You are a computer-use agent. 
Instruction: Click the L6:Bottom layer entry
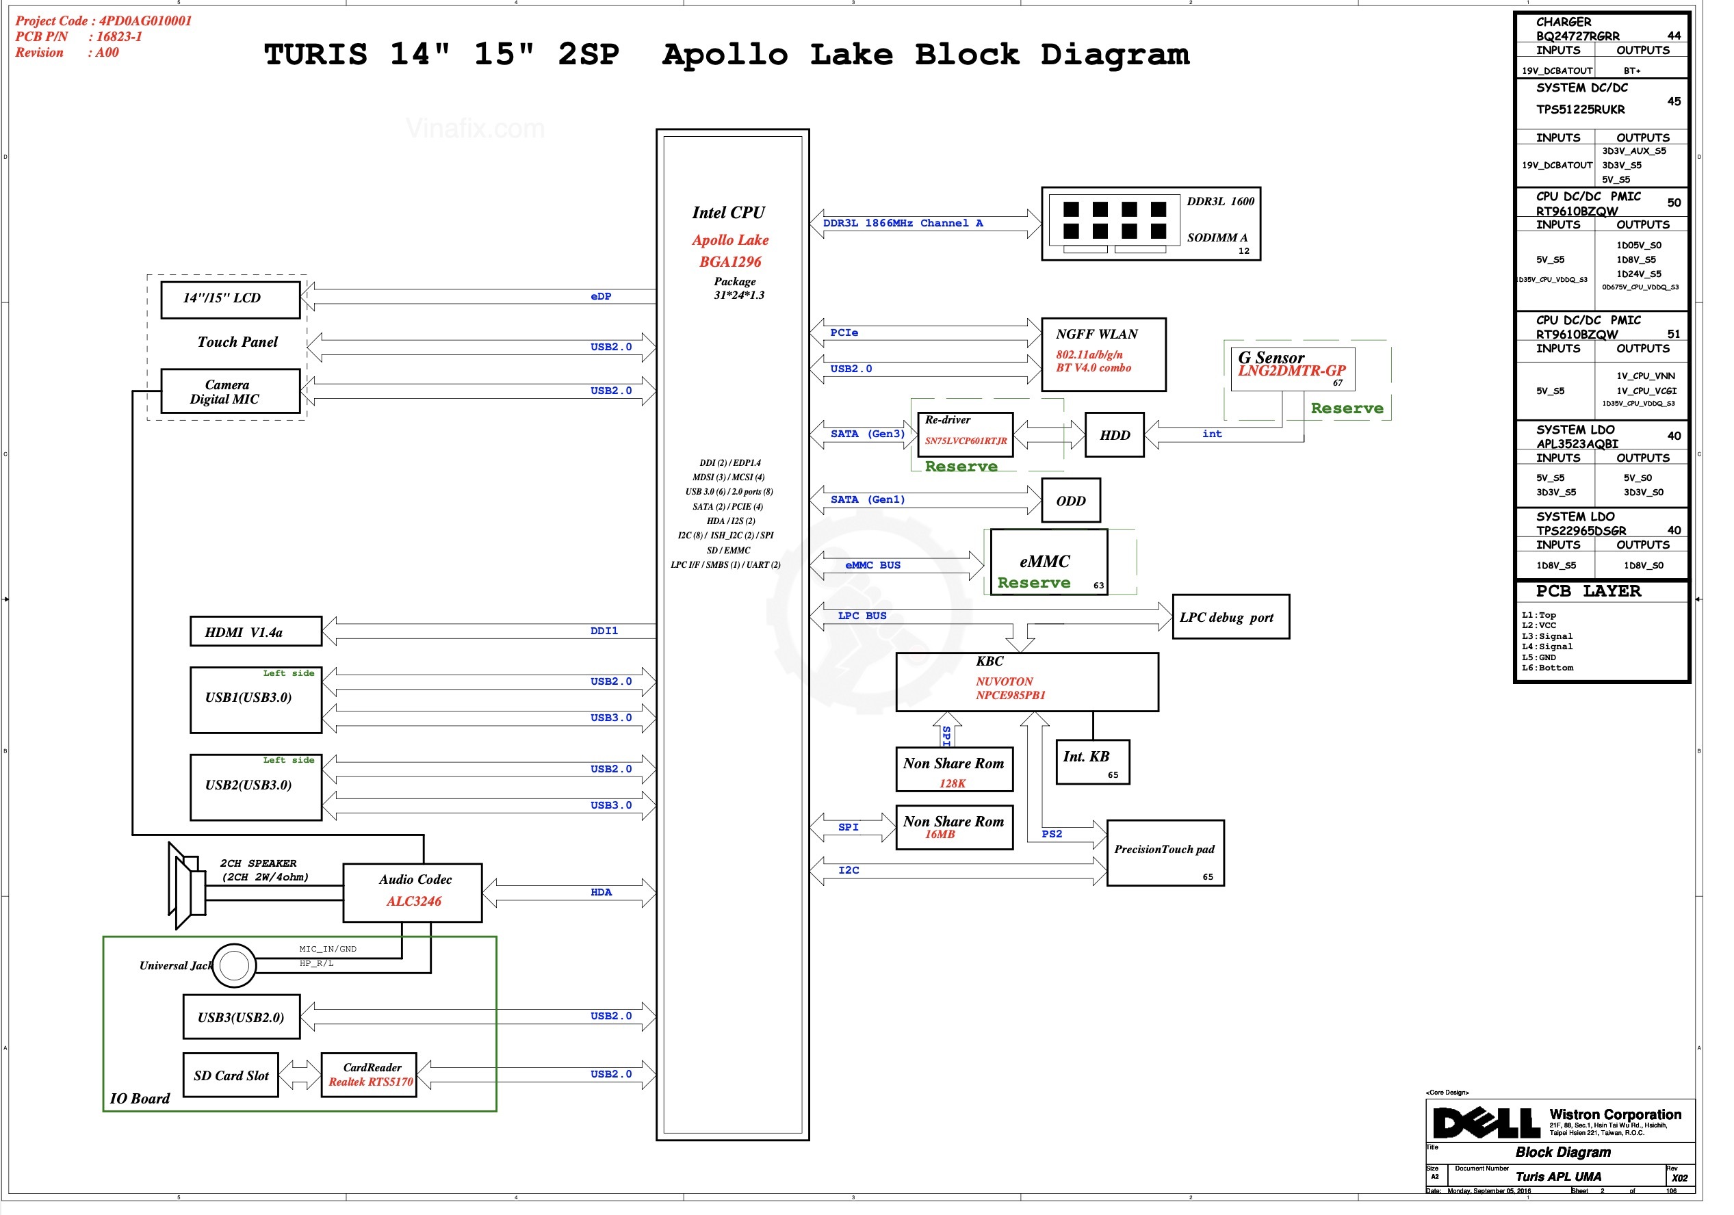coord(1547,668)
